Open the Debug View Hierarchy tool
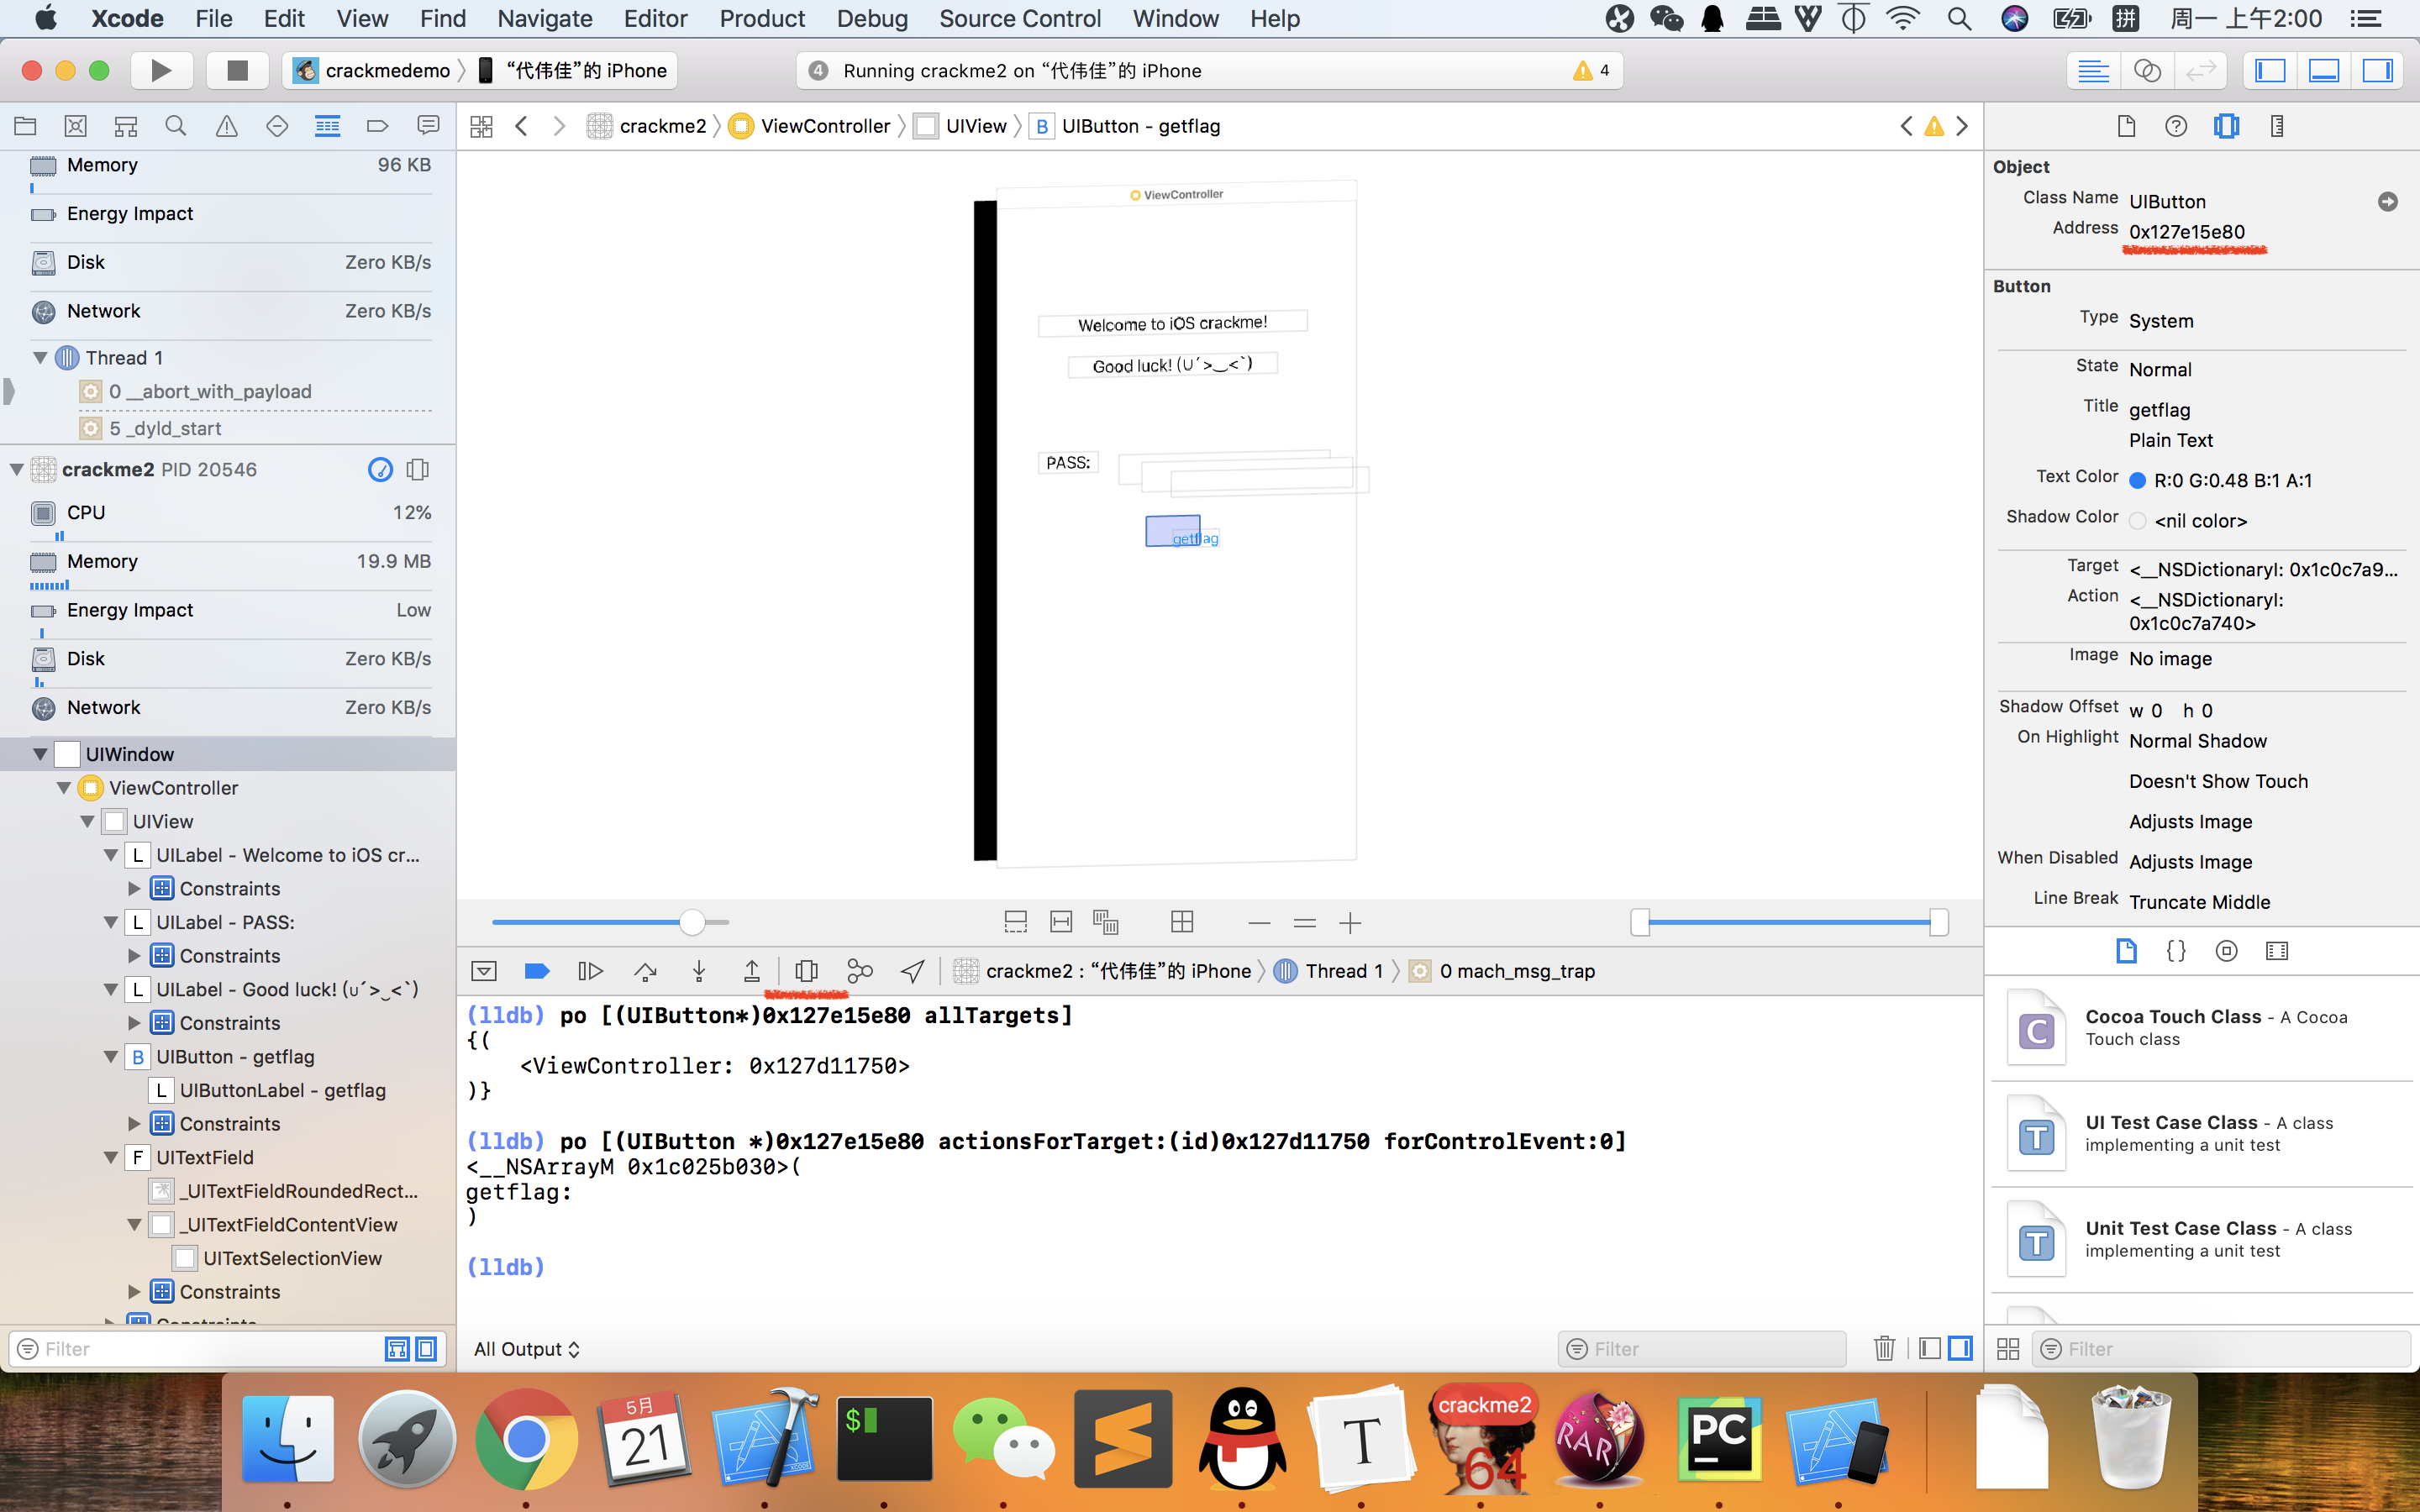The width and height of the screenshot is (2420, 1512). (x=807, y=970)
